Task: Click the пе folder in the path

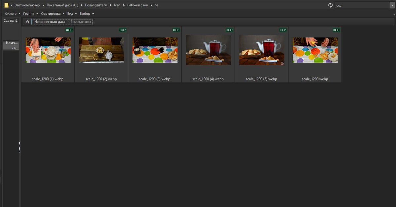Action: pyautogui.click(x=156, y=5)
